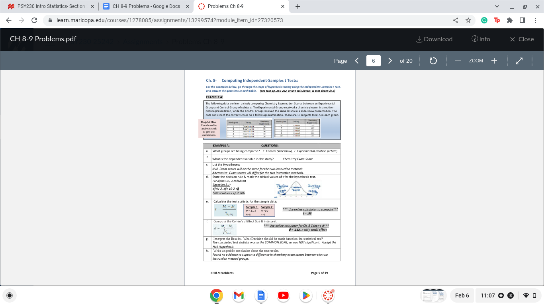Go to the next PDF page
Viewport: 544px width, 305px height.
pos(390,61)
